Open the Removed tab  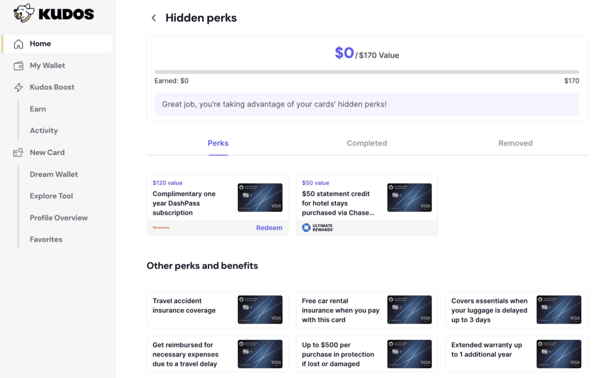click(x=515, y=143)
